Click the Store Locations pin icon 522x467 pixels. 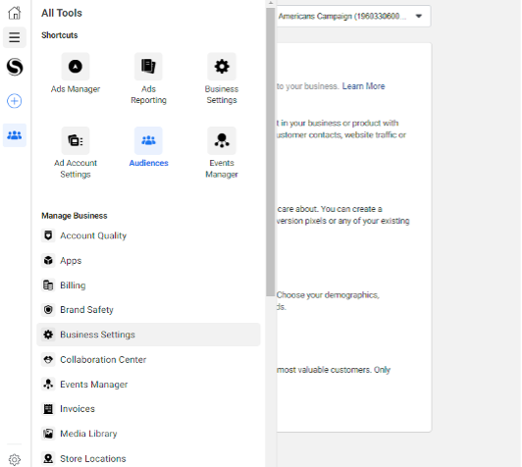(48, 459)
